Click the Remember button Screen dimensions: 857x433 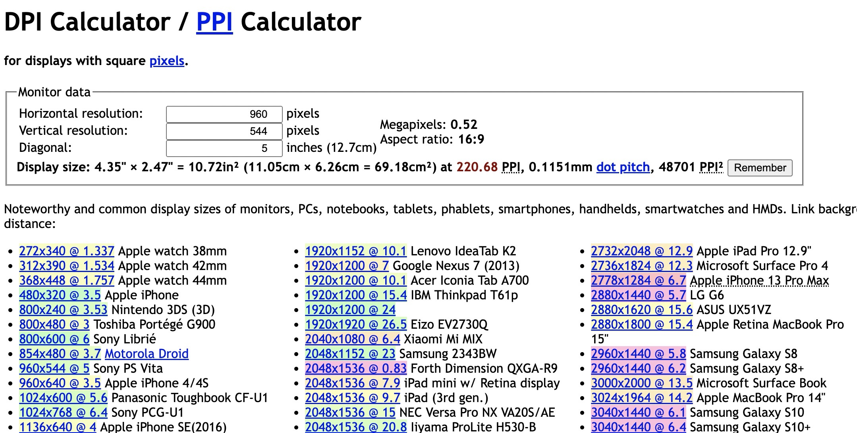(x=759, y=168)
